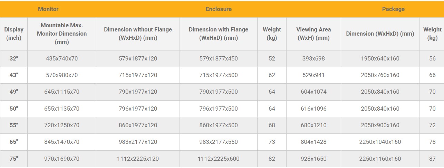Select the Mountable Max. Monitor Dimension header
444x168 pixels.
[x=62, y=34]
